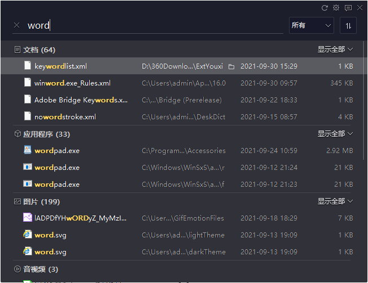The image size is (368, 283).
Task: Open settings via the gear icon
Action: click(336, 8)
